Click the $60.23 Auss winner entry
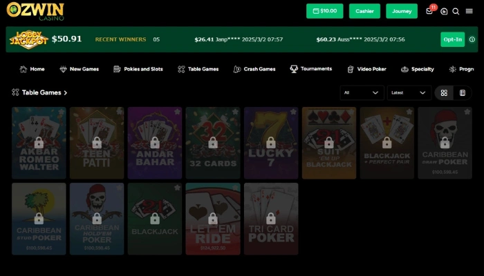 tap(360, 39)
